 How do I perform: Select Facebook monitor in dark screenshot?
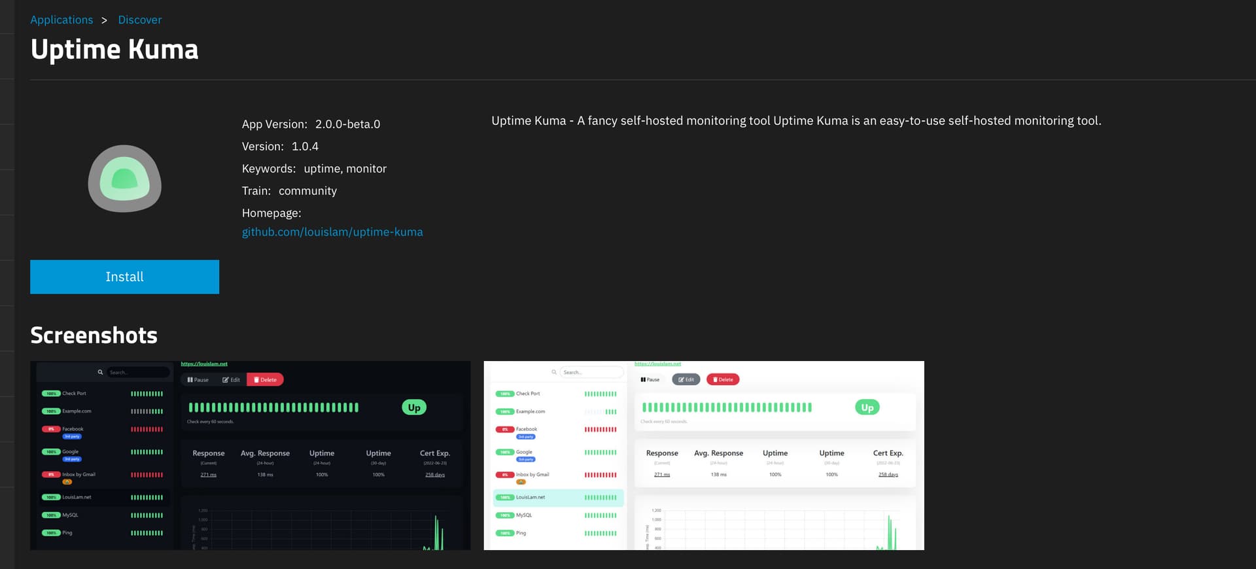point(73,429)
